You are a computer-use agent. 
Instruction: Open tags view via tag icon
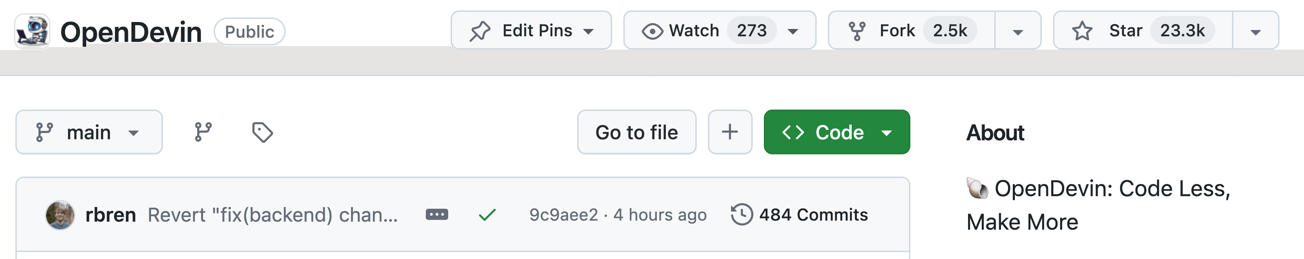click(262, 132)
